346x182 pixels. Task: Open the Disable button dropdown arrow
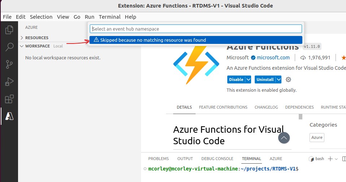(x=248, y=79)
